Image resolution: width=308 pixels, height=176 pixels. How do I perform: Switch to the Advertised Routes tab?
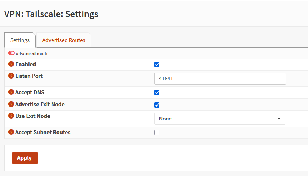point(64,40)
